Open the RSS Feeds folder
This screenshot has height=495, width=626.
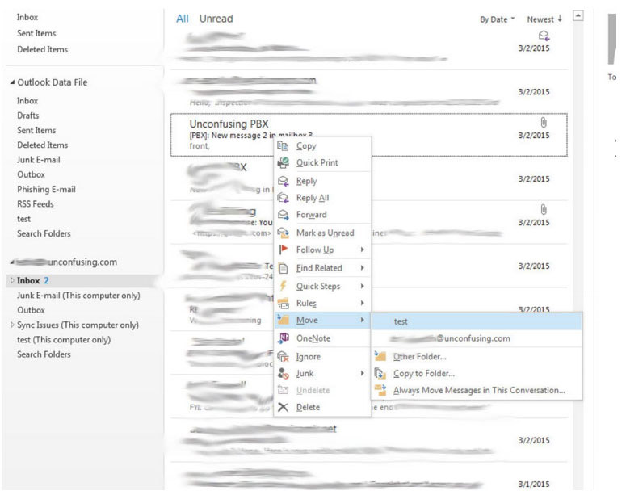click(35, 204)
